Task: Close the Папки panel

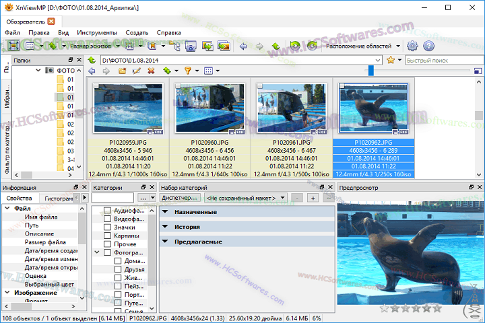Action: [79, 60]
